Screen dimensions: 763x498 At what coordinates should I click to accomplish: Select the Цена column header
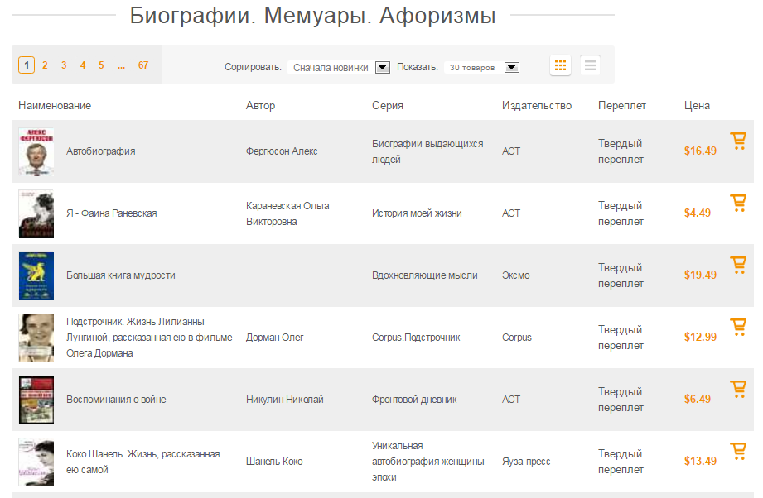coord(697,105)
